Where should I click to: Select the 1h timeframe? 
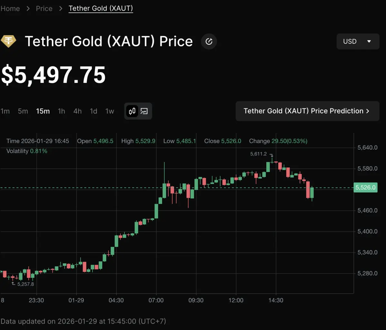coord(61,111)
